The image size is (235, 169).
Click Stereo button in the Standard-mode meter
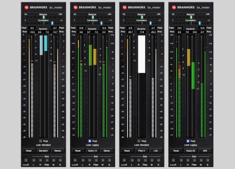click(x=58, y=151)
